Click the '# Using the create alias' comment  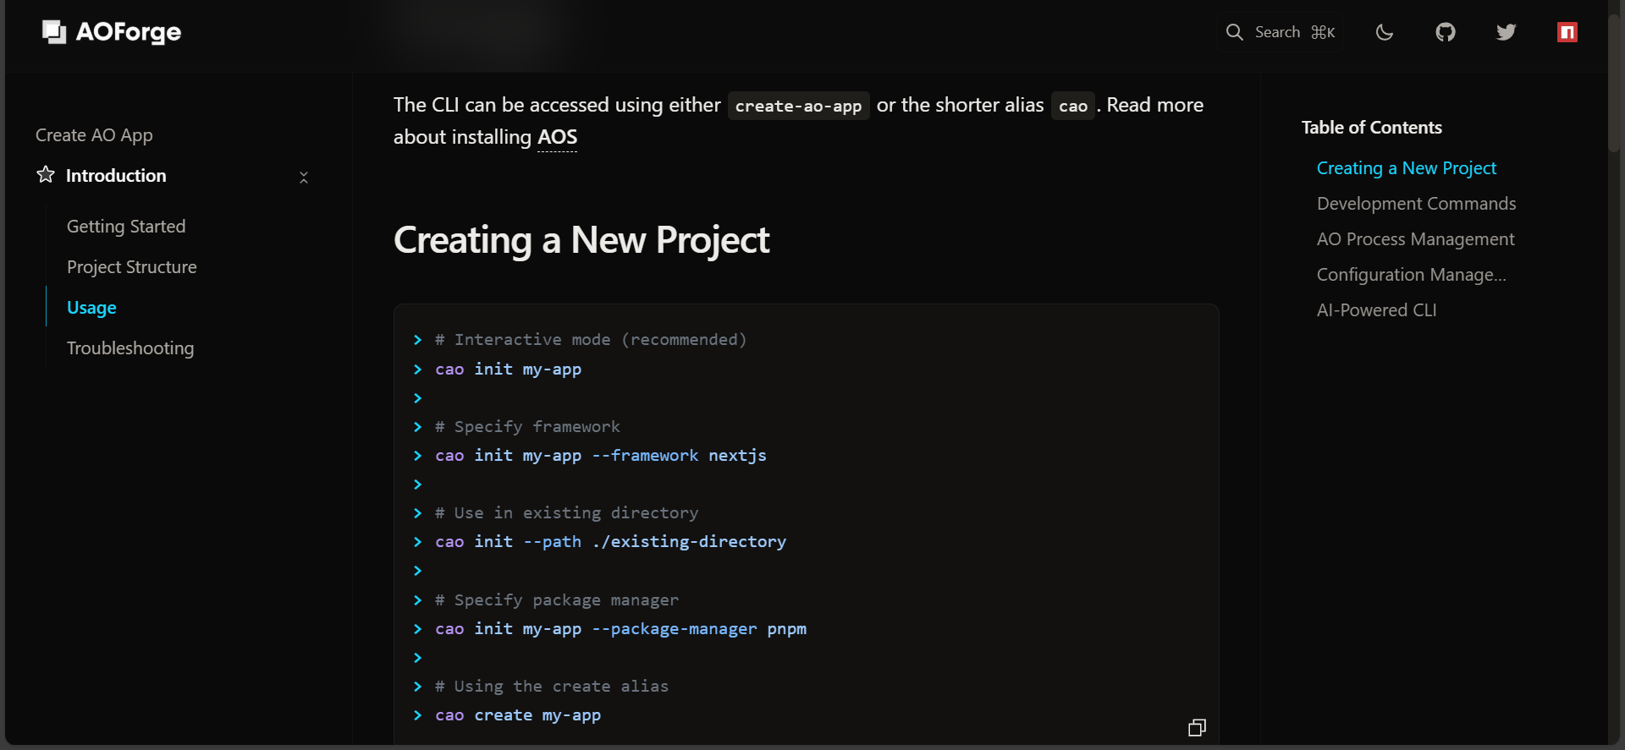point(551,687)
